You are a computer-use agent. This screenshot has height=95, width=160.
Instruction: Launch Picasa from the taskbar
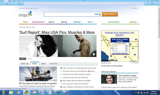click(x=34, y=92)
